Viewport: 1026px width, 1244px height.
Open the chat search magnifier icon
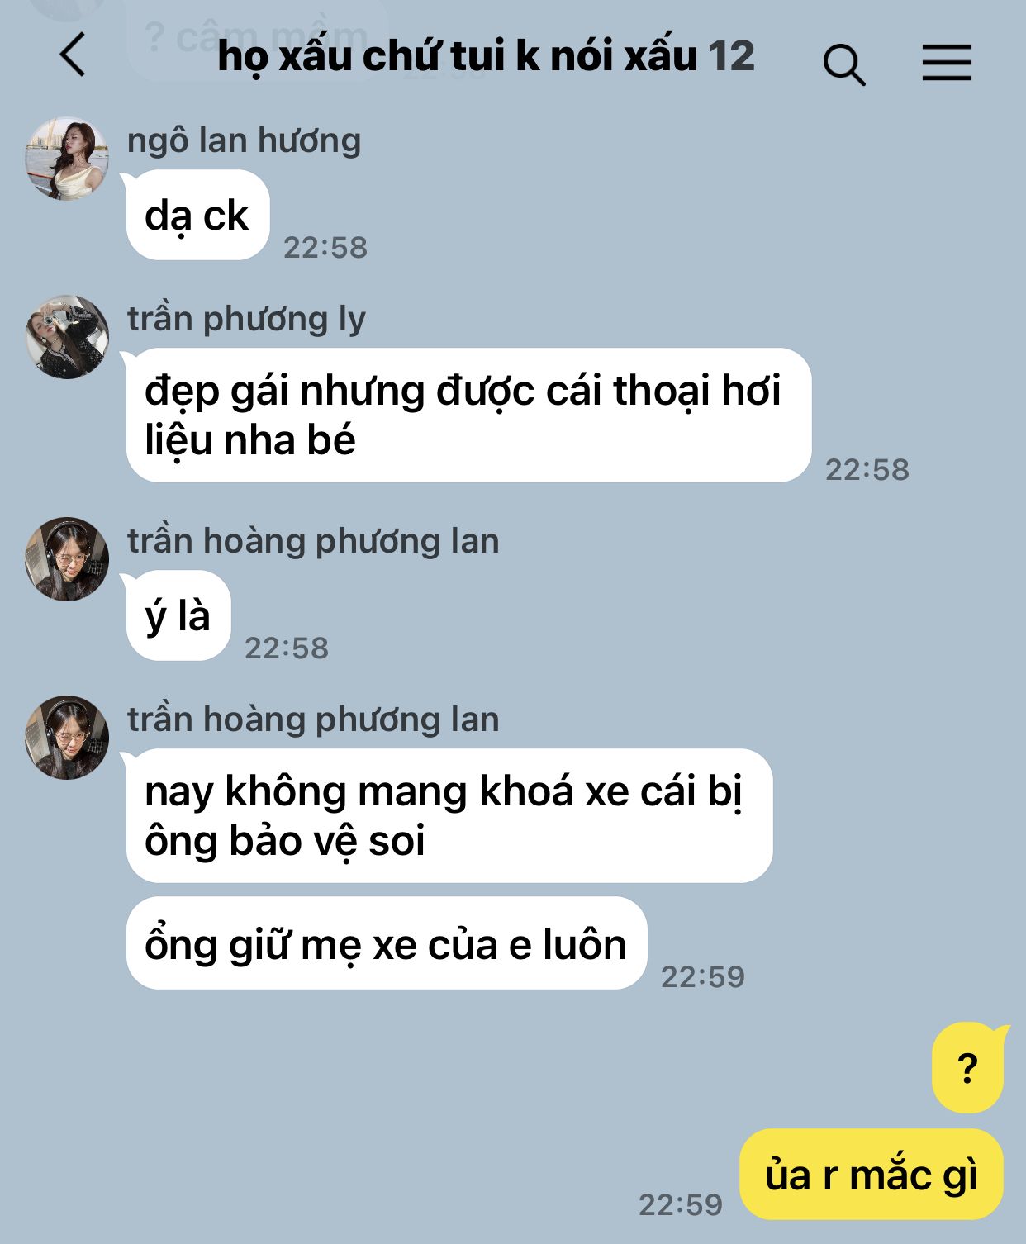coord(844,64)
